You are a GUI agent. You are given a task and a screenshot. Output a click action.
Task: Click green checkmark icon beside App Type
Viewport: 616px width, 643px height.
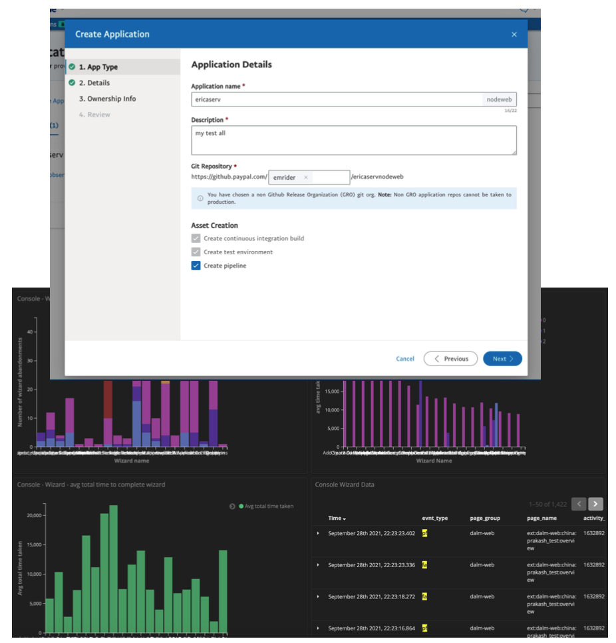pos(72,67)
